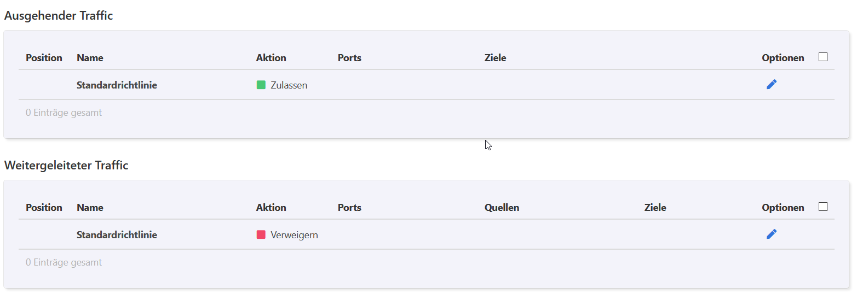Click Standardrichtlinie in the outgoing traffic table
Image resolution: width=857 pixels, height=300 pixels.
[117, 85]
